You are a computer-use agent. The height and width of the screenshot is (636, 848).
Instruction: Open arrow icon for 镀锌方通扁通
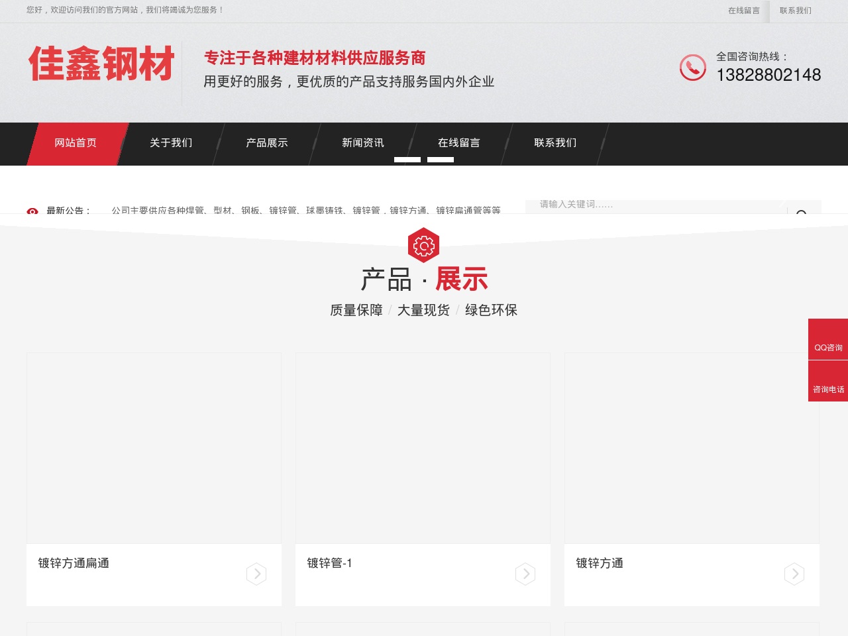(x=256, y=574)
